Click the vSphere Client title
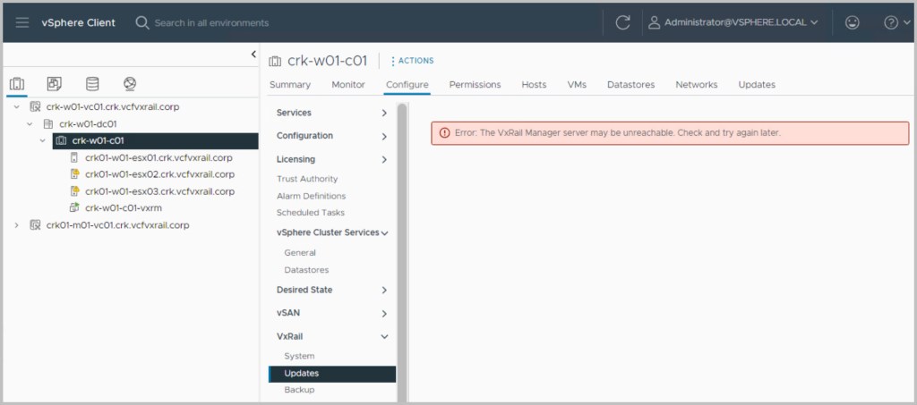The image size is (917, 405). coord(79,22)
